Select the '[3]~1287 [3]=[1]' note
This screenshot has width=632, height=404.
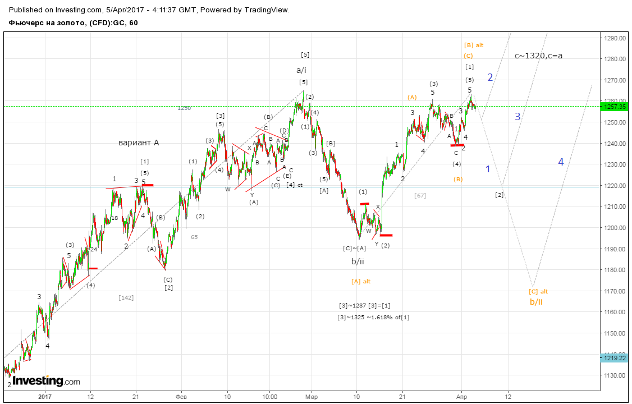(364, 306)
